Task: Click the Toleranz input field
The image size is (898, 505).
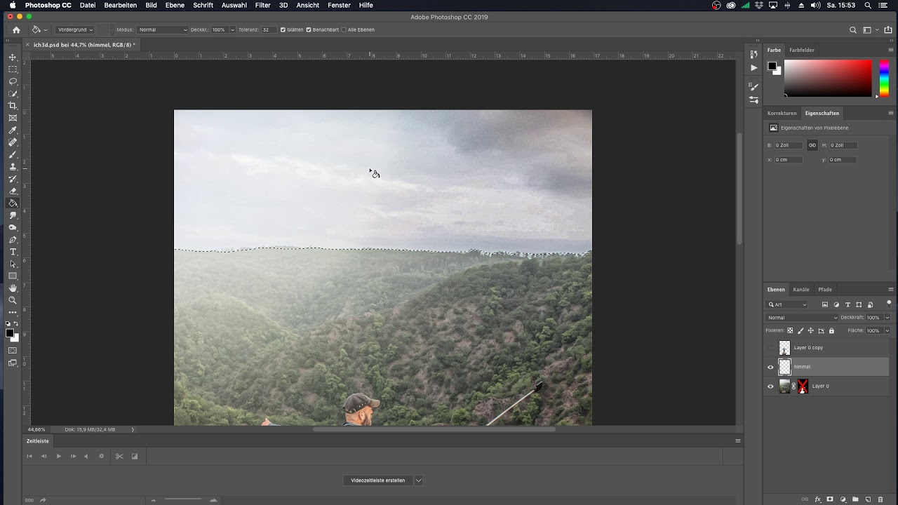Action: [268, 29]
